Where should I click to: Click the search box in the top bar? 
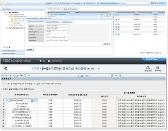click(x=137, y=3)
